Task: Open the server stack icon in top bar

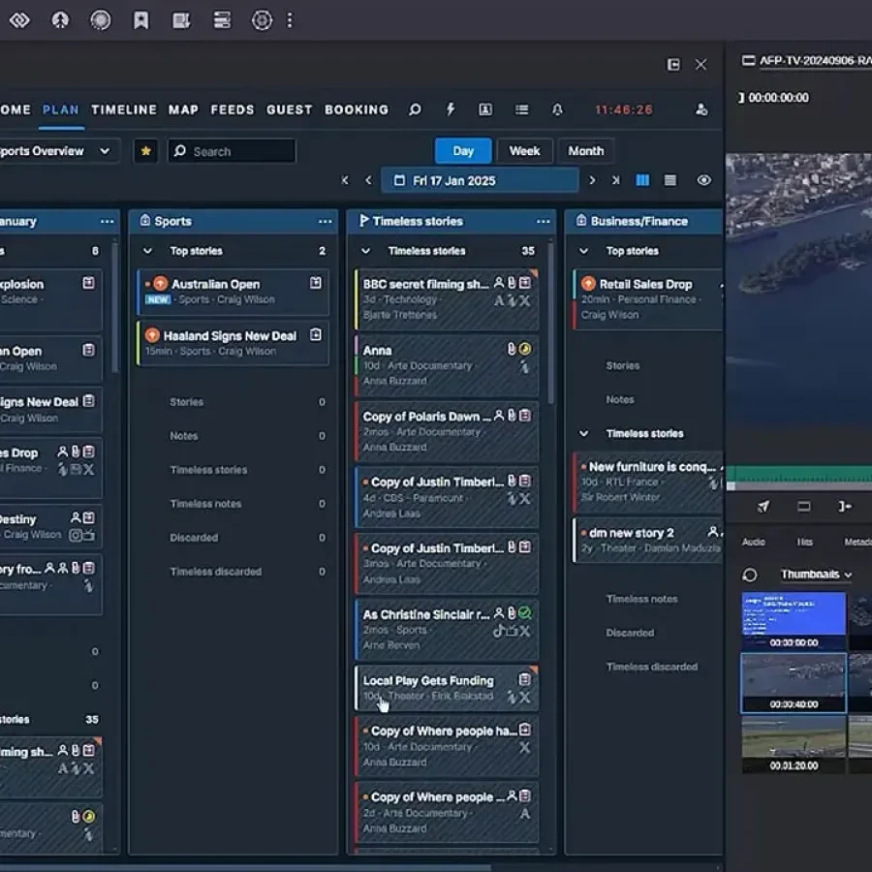Action: 222,20
